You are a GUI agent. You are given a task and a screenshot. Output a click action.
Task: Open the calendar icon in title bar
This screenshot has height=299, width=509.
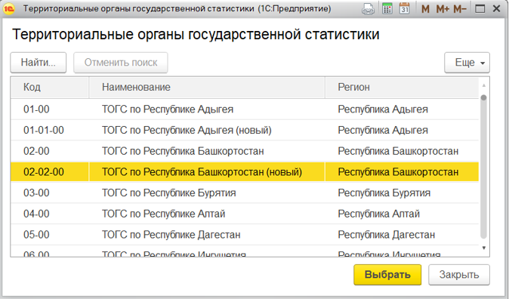pos(405,9)
